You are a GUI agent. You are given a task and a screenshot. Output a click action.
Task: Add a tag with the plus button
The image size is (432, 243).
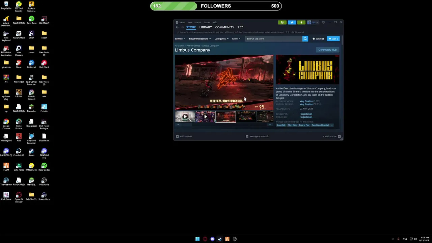click(x=332, y=125)
